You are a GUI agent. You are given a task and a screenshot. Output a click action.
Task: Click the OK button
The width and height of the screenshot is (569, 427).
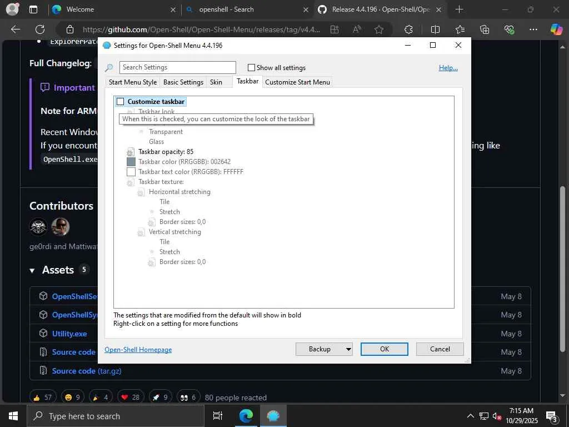(385, 349)
